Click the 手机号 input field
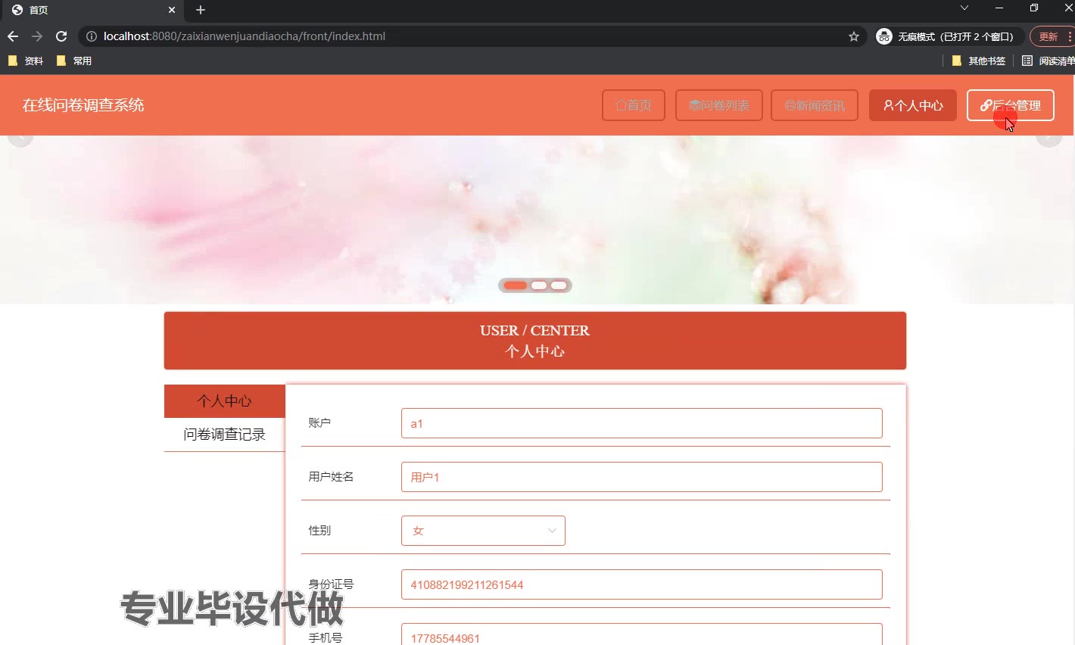1075x645 pixels. click(x=642, y=636)
